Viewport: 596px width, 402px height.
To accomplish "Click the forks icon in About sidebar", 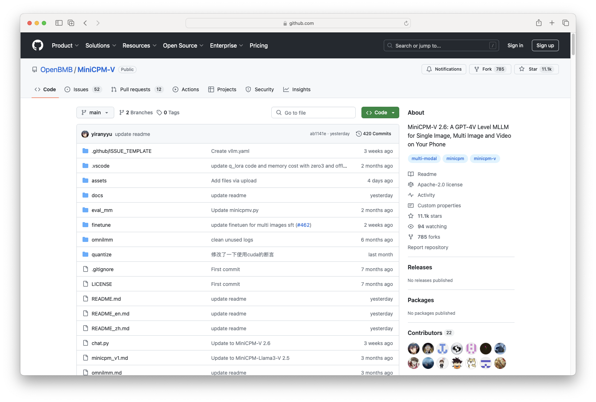I will tap(411, 237).
